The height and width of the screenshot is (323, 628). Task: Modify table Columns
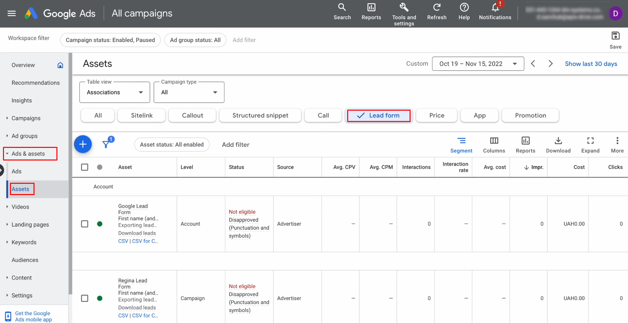pos(494,145)
